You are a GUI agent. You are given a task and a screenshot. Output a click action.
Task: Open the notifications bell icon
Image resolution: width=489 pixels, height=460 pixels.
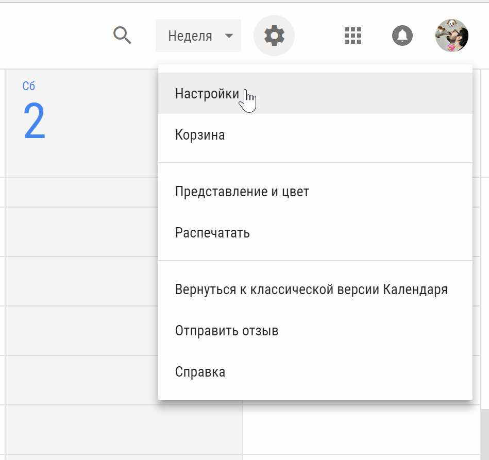pyautogui.click(x=402, y=35)
